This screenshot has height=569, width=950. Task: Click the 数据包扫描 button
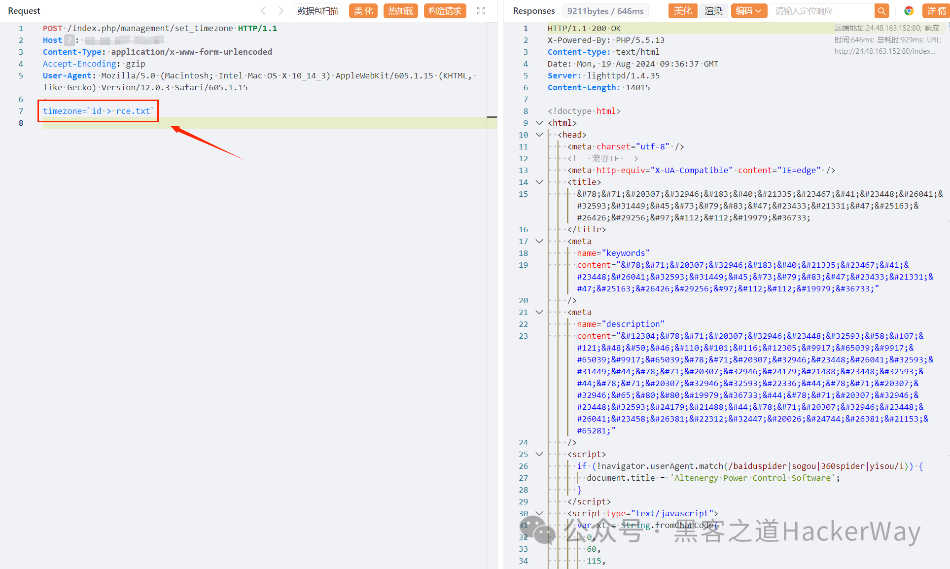pos(318,11)
